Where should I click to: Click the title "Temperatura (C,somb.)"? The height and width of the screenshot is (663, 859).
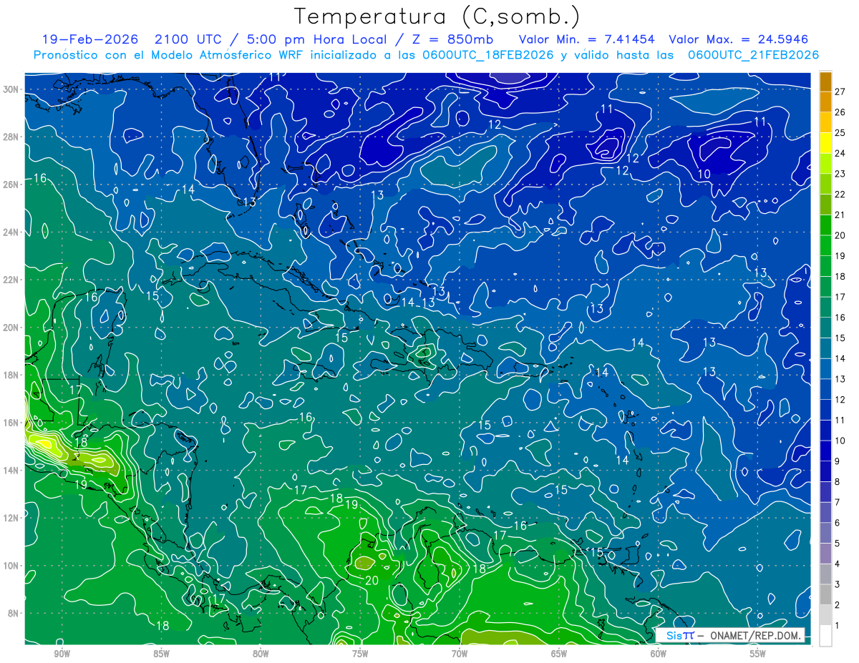pyautogui.click(x=437, y=17)
